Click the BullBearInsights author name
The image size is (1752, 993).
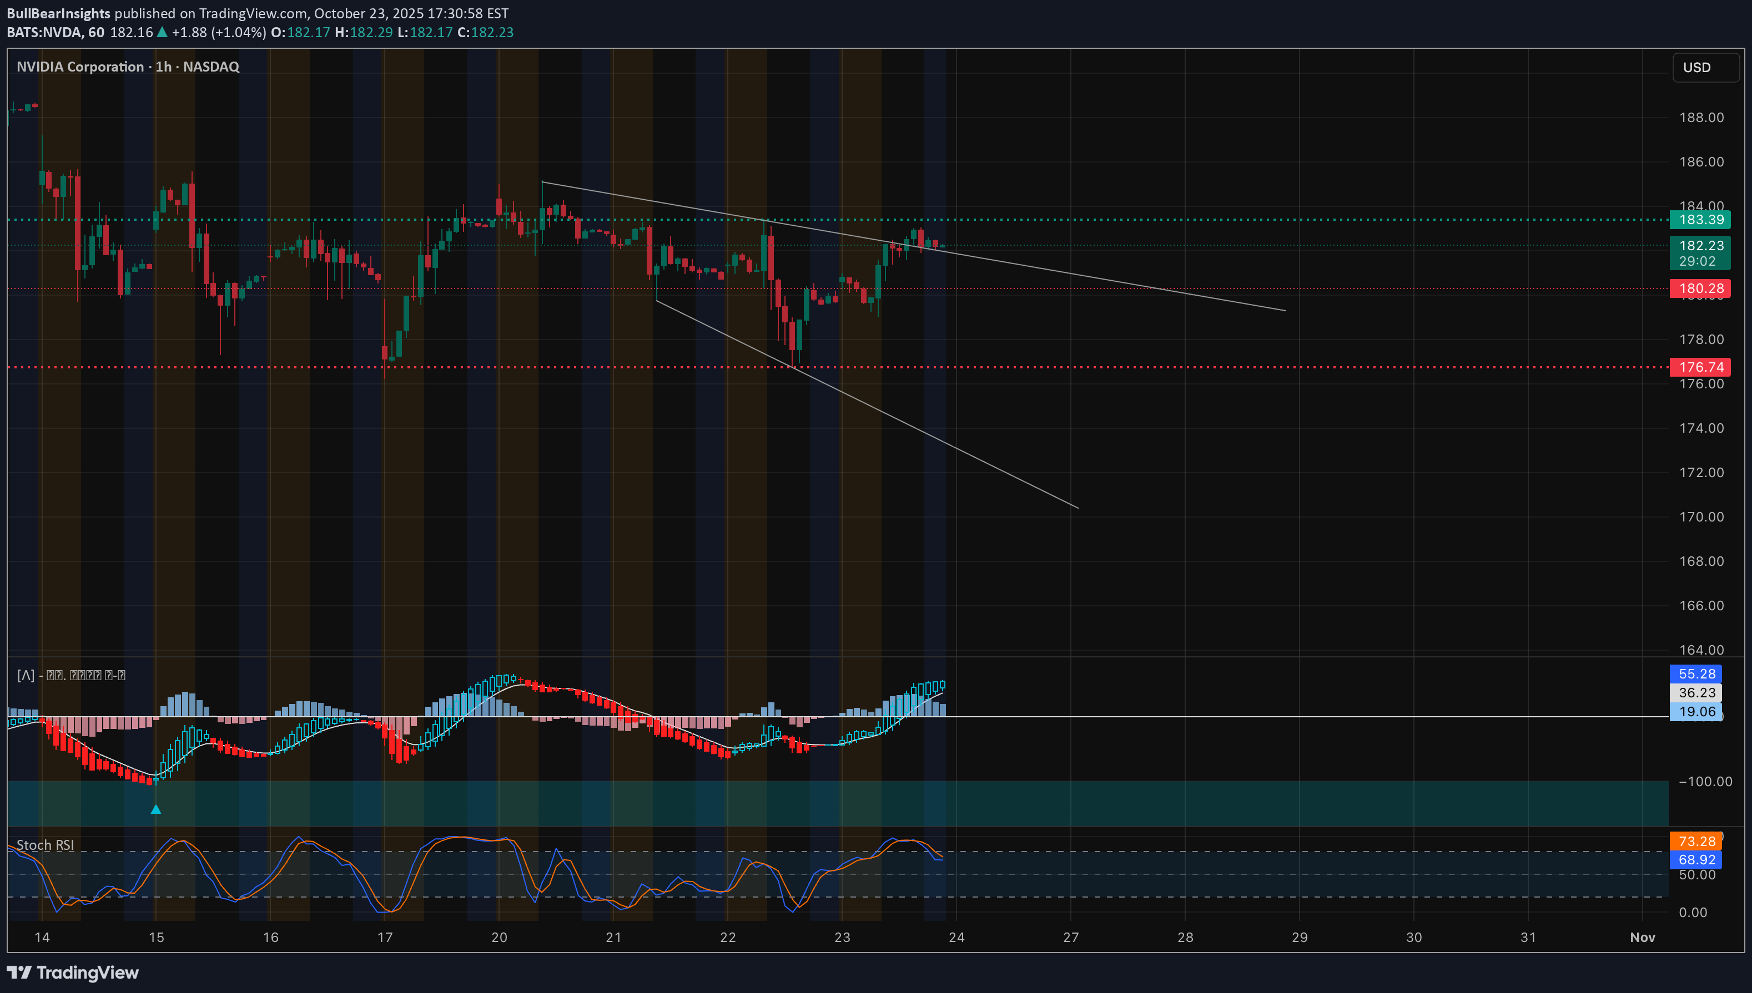click(58, 13)
